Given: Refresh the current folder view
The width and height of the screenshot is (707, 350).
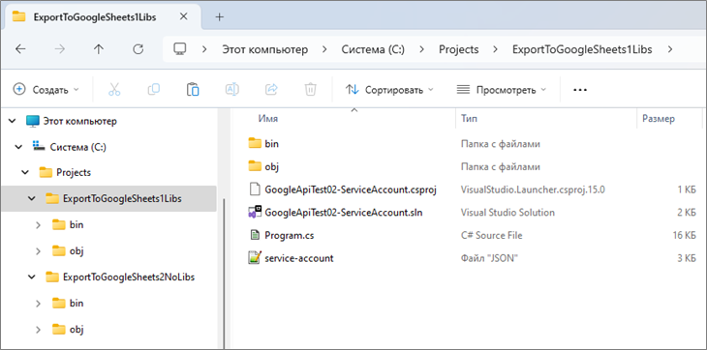Looking at the screenshot, I should (138, 49).
